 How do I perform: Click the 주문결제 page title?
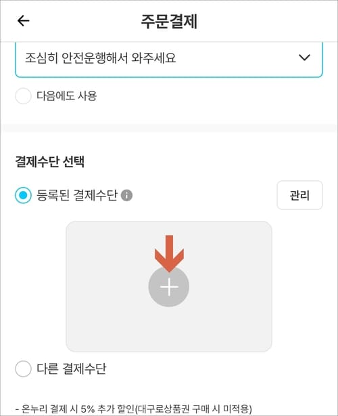[x=169, y=21]
